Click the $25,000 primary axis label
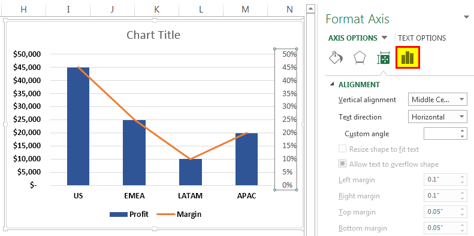This screenshot has height=236, width=474. coord(27,119)
